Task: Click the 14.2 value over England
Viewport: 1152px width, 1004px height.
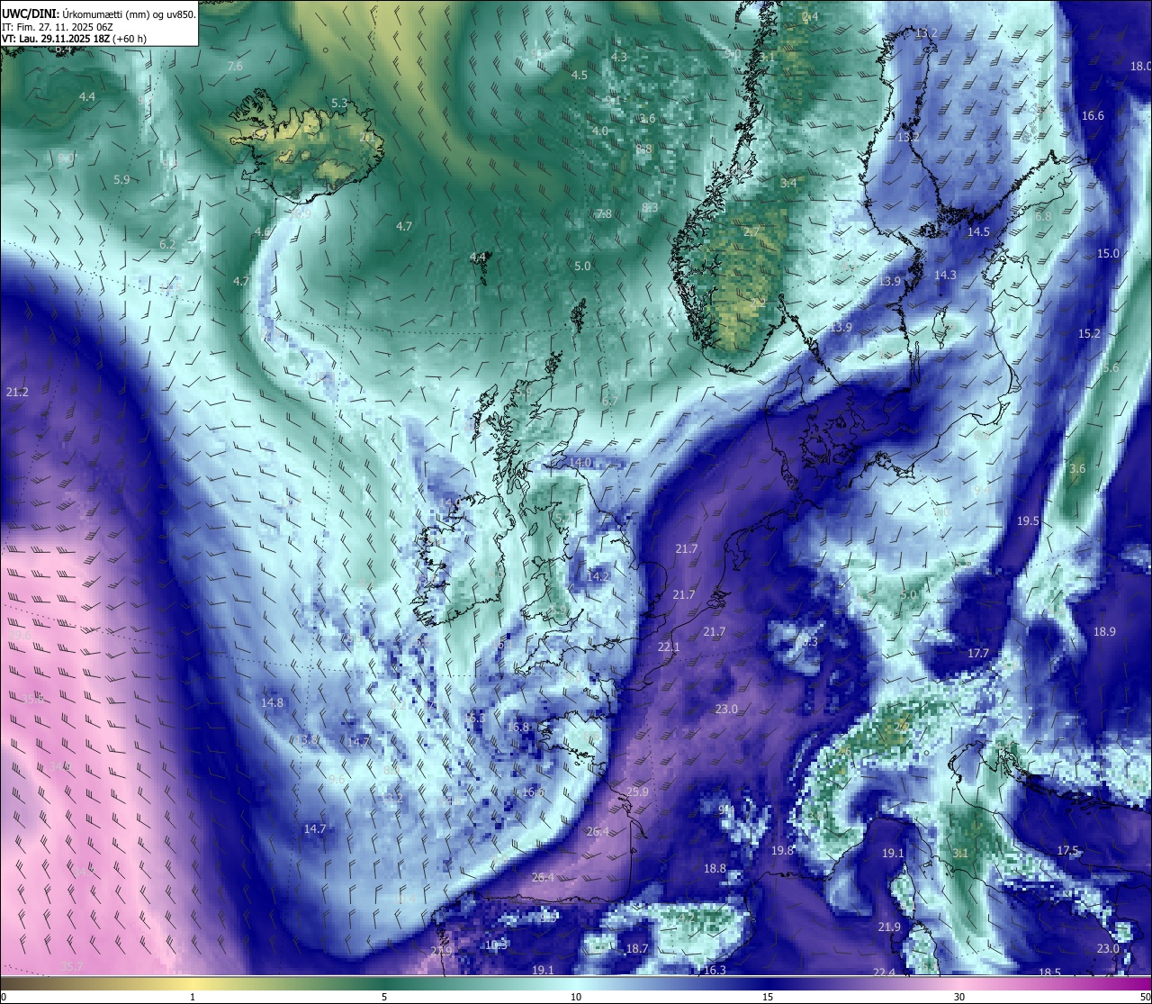Action: tap(598, 575)
